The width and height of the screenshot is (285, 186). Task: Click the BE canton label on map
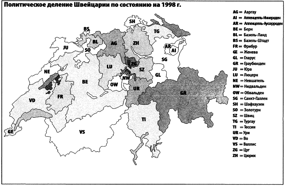pos(85,82)
